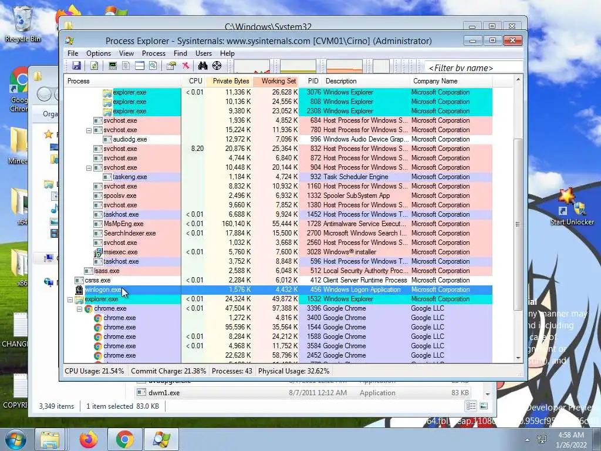The image size is (601, 451).
Task: Click the Process Explorer title bar icon
Action: [x=69, y=41]
